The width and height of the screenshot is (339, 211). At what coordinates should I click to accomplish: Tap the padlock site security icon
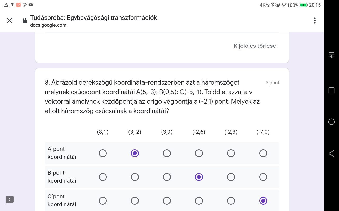click(x=24, y=21)
